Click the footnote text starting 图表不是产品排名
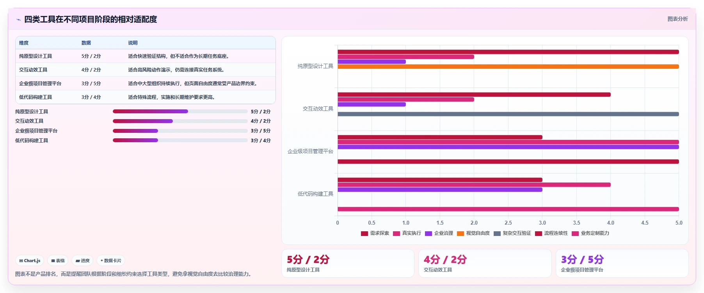This screenshot has width=704, height=293. [134, 274]
